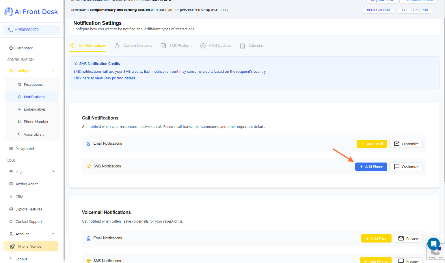445x263 pixels.
Task: Preview voicemail email notification
Action: tap(408, 238)
